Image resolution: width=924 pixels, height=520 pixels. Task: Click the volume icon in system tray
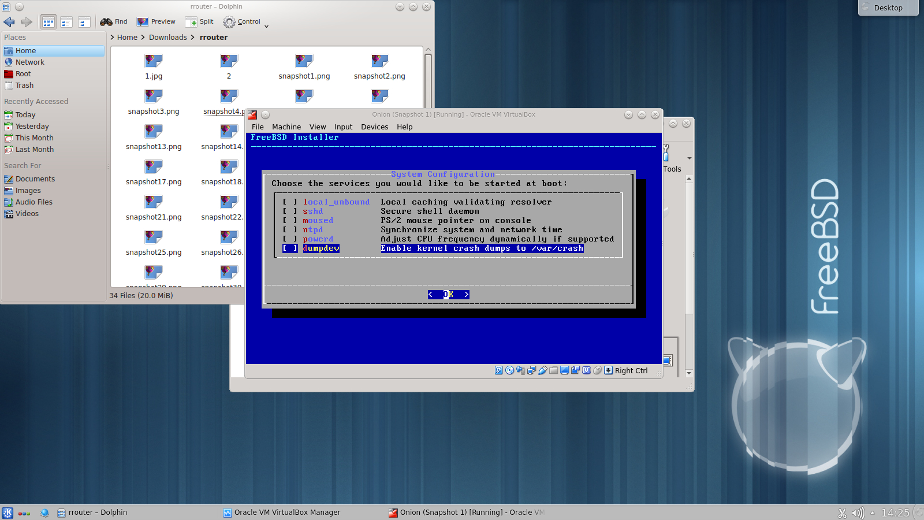858,512
